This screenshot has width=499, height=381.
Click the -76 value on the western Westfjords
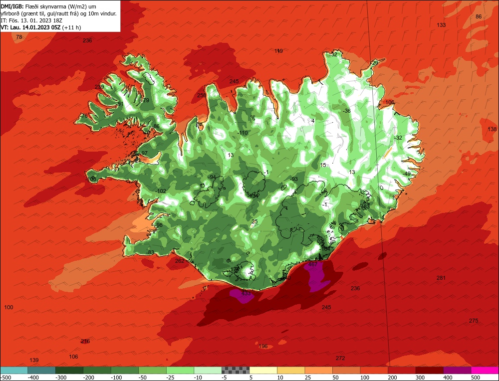[x=83, y=116]
